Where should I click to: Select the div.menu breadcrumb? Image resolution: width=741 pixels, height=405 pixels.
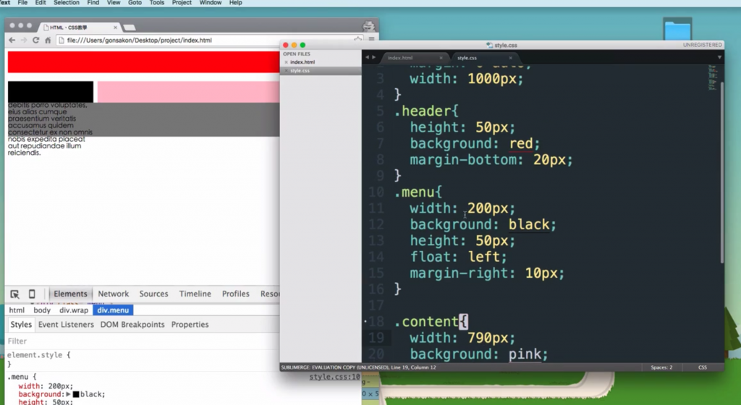click(113, 310)
